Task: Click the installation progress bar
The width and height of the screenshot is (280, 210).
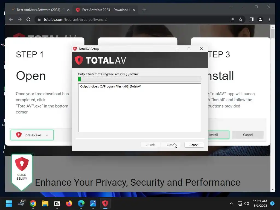Action: tap(140, 79)
